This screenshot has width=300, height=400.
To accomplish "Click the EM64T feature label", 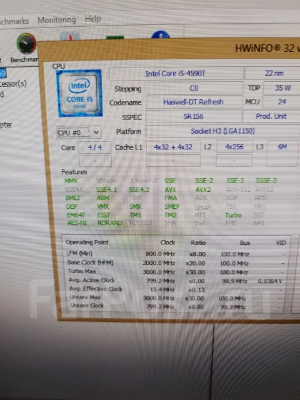I will (76, 215).
